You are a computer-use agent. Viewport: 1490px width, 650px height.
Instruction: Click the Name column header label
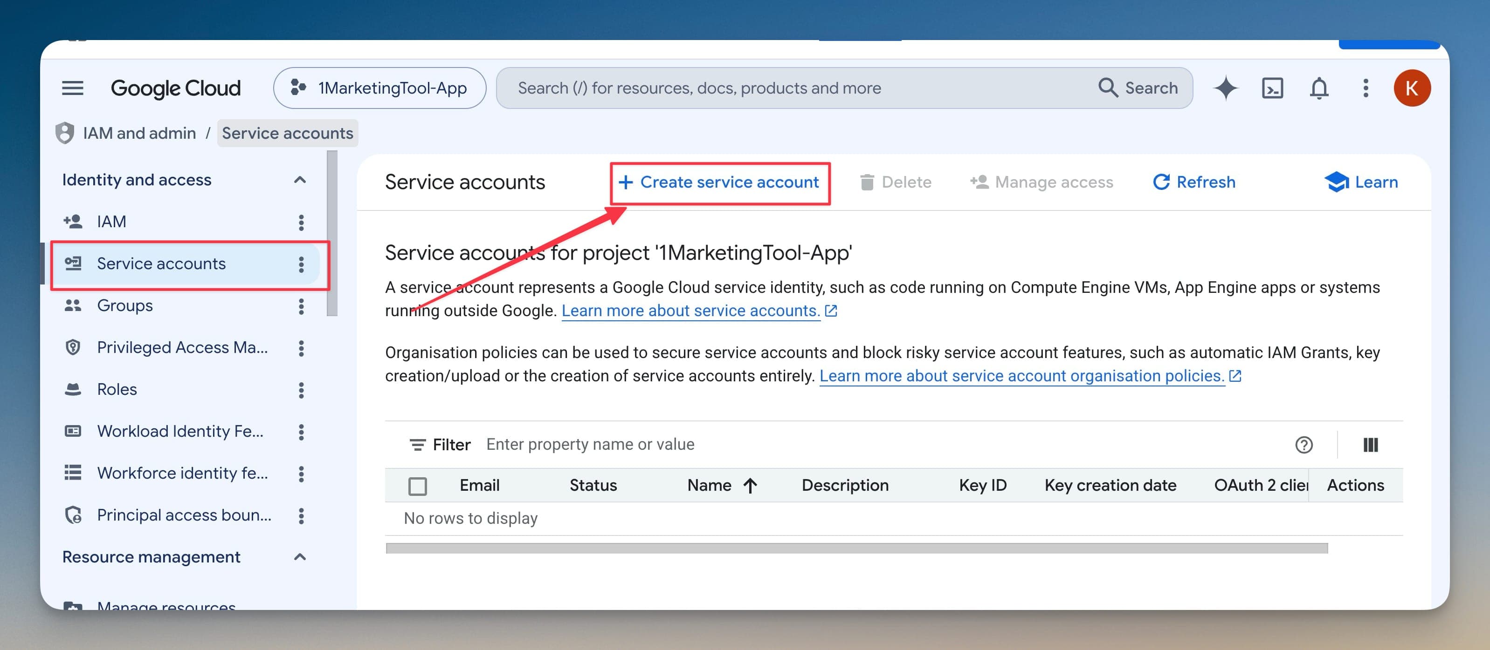point(709,485)
